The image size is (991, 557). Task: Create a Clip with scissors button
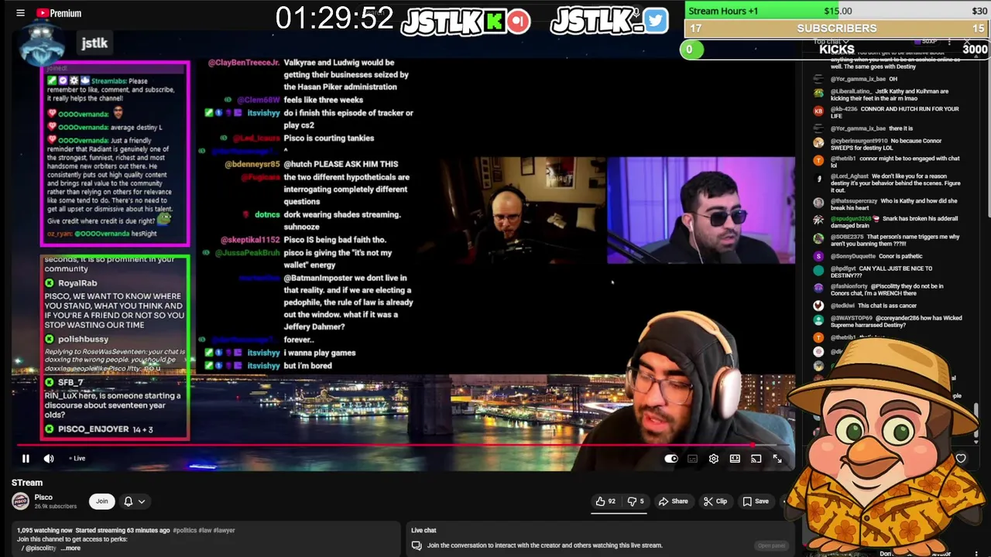point(715,501)
